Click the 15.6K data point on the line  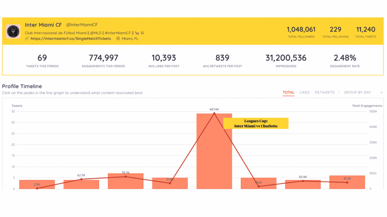pyautogui.click(x=259, y=186)
